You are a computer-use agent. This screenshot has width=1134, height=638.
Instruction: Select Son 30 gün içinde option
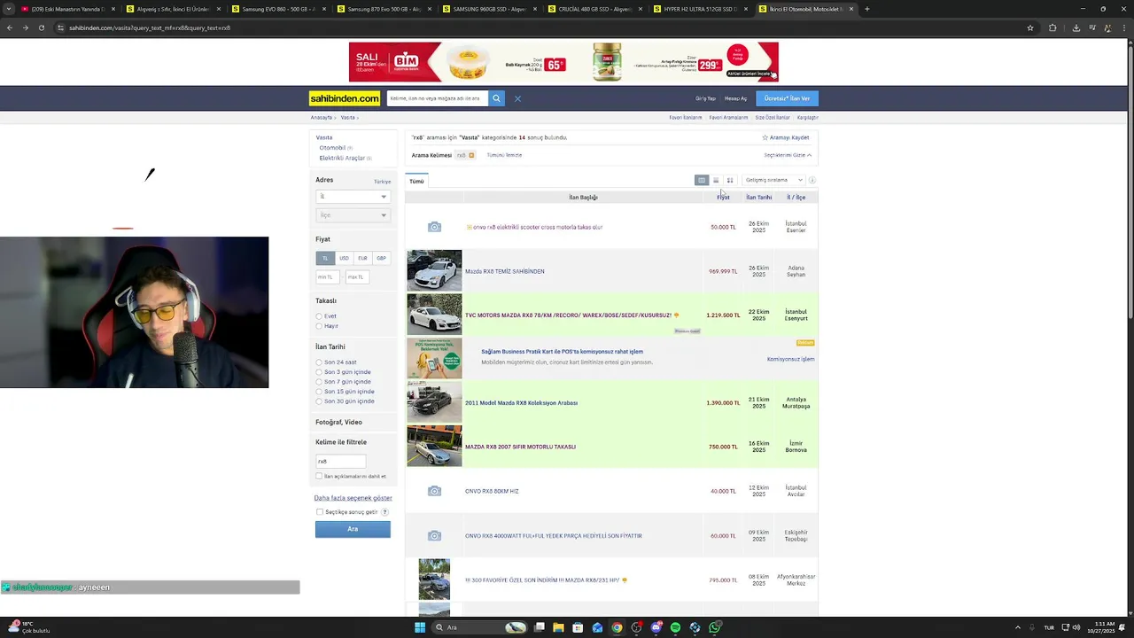(319, 401)
